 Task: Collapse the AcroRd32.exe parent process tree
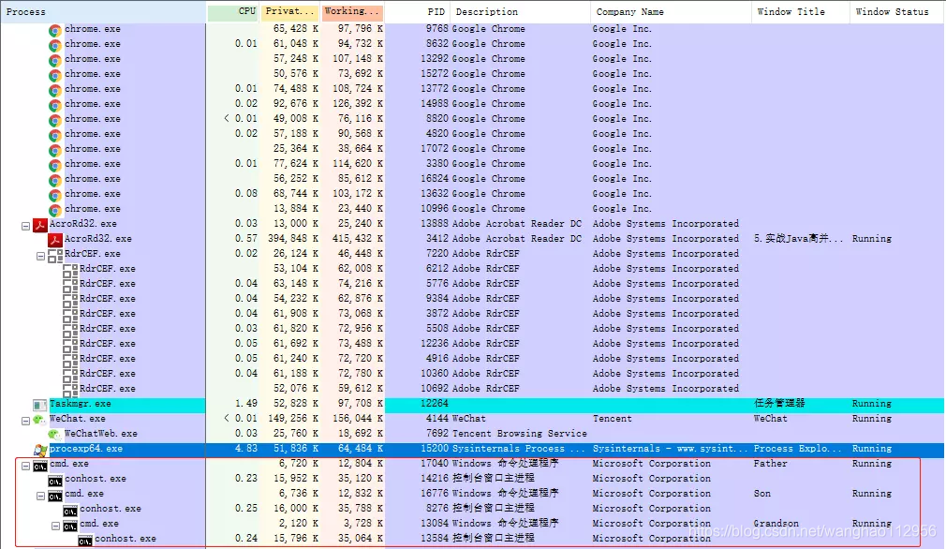25,226
